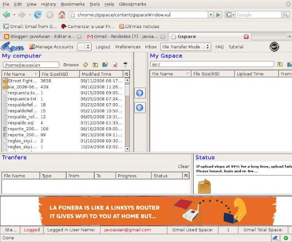Open the History menu

click(x=49, y=4)
